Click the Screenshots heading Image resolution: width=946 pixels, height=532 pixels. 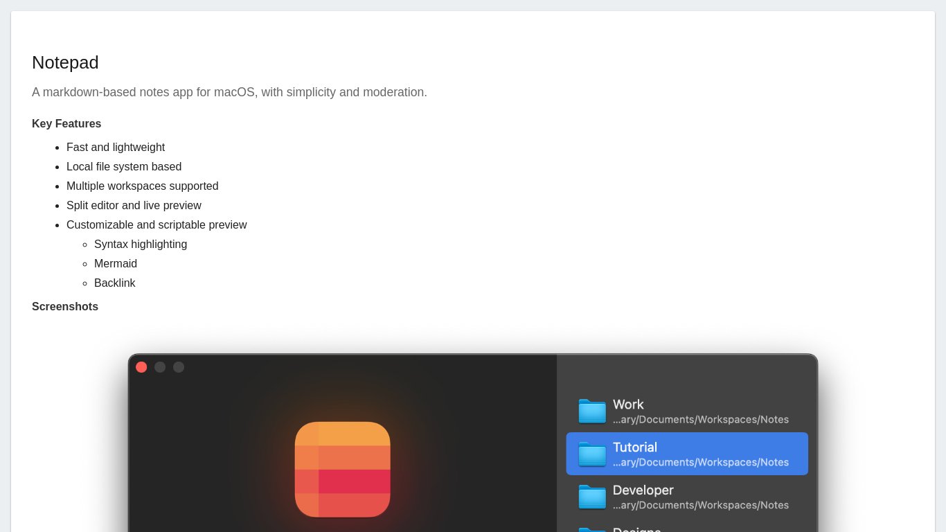click(65, 307)
